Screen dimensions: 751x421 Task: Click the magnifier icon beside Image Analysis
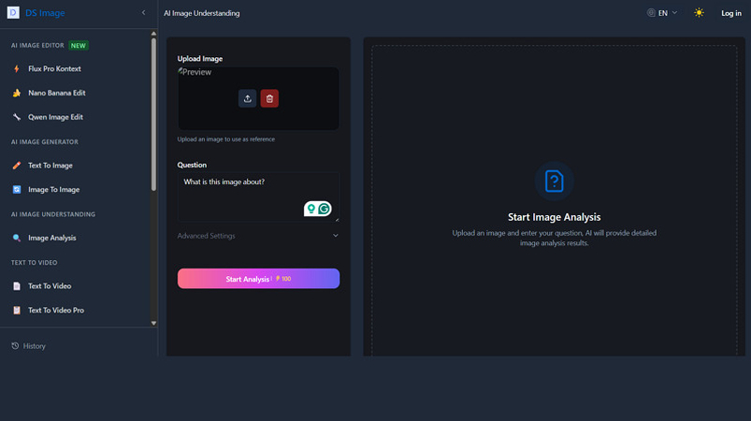coord(17,238)
